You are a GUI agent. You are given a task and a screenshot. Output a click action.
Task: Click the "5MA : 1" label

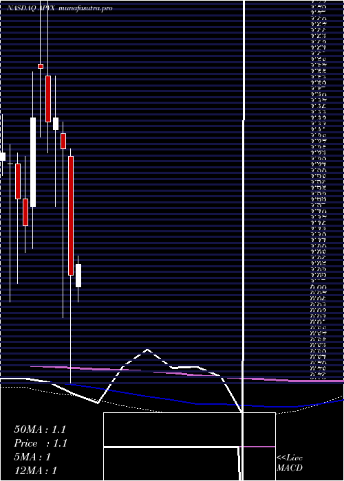[x=32, y=457]
